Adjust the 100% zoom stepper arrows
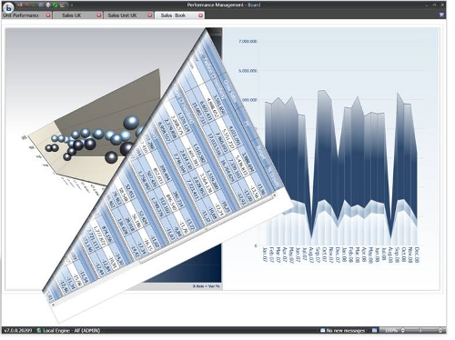This screenshot has width=455, height=340. tap(403, 330)
